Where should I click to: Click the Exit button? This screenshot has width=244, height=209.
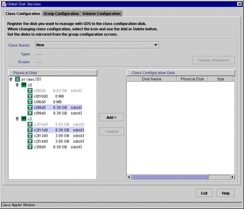click(204, 193)
